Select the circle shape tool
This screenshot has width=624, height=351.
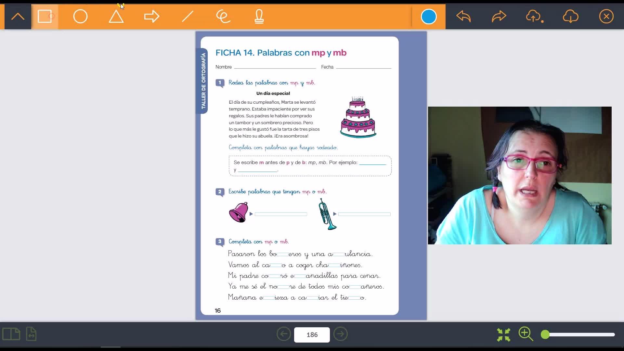point(80,17)
